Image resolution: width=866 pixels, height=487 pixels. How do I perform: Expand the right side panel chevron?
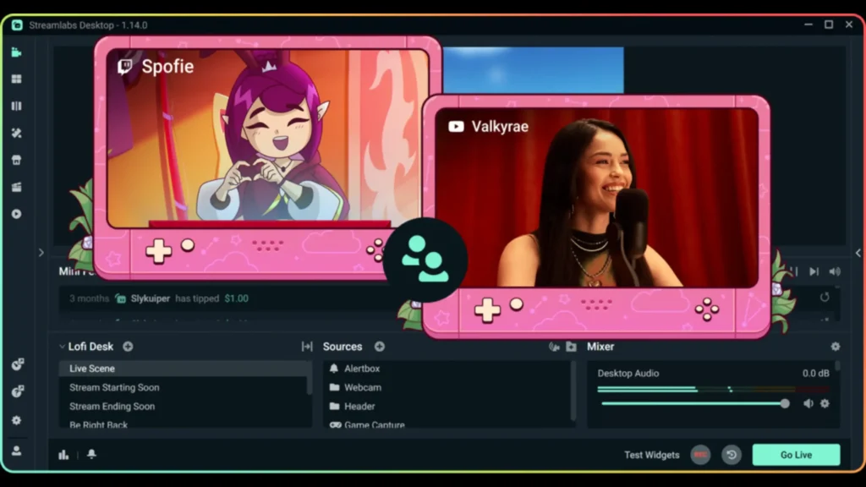[858, 252]
